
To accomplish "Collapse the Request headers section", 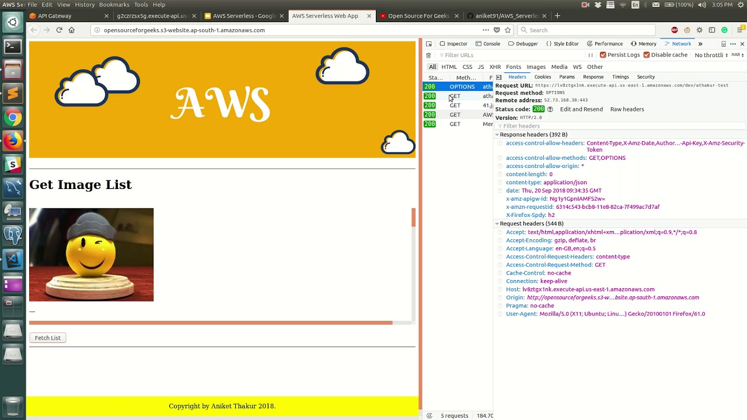I will click(x=497, y=224).
